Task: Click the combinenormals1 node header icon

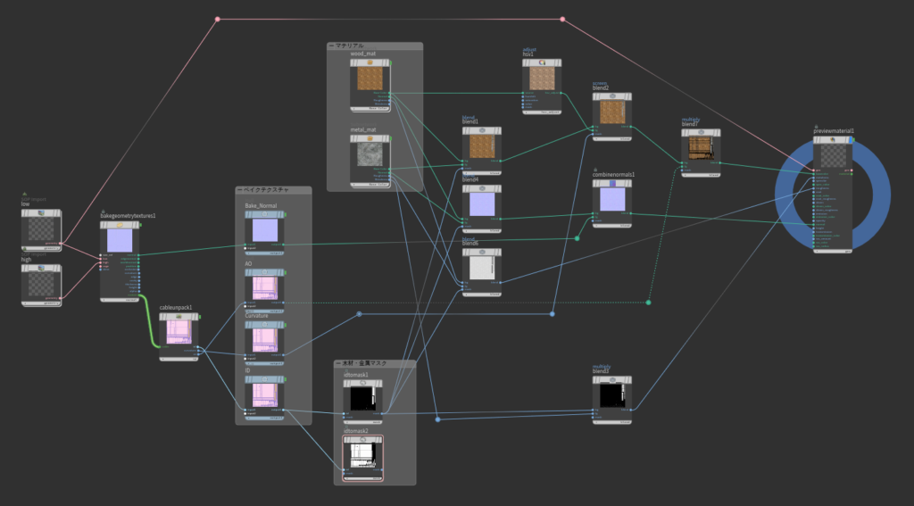Action: 612,182
